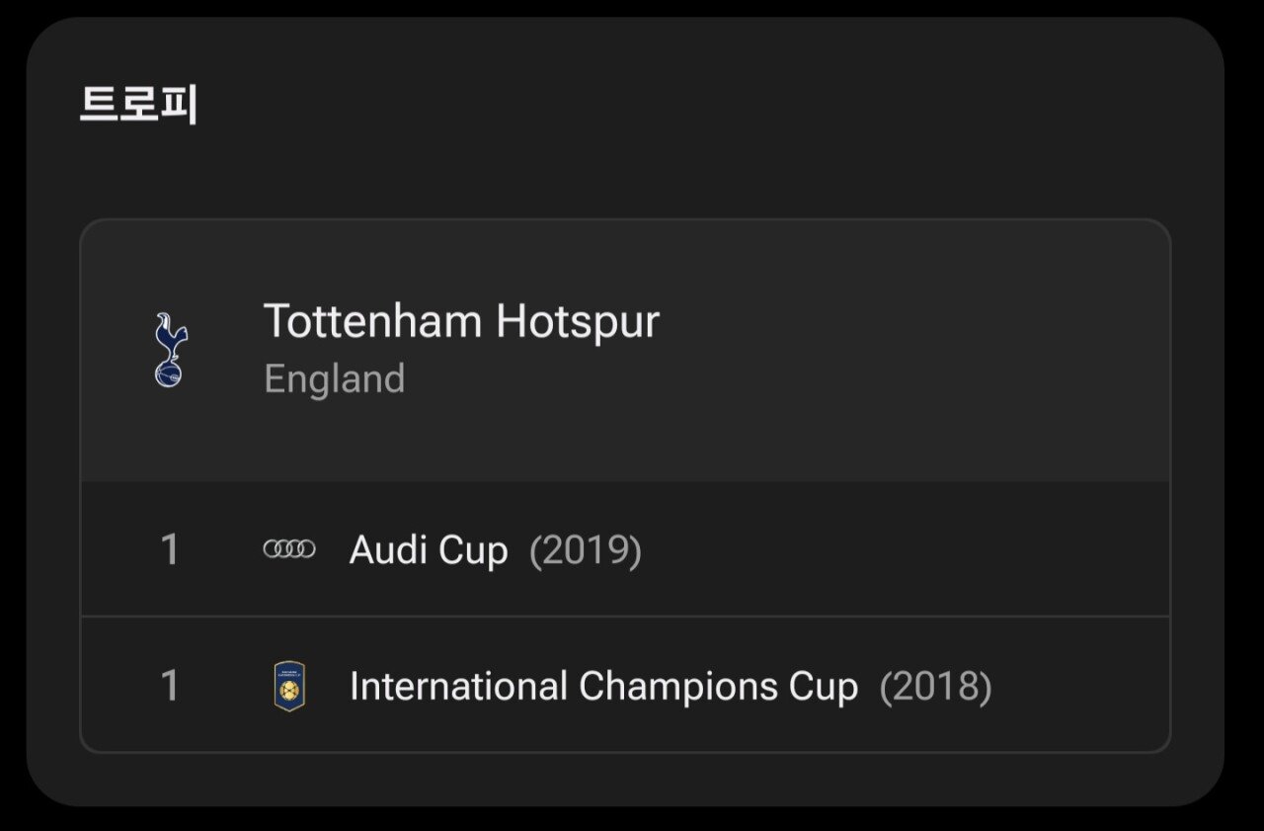Select the International Champions Cup badge icon
The height and width of the screenshot is (831, 1264).
[289, 686]
